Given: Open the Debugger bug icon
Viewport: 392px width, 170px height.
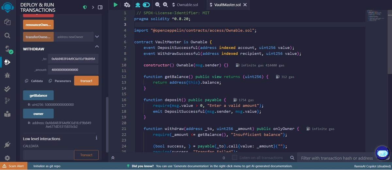Looking at the screenshot, I should [7, 75].
